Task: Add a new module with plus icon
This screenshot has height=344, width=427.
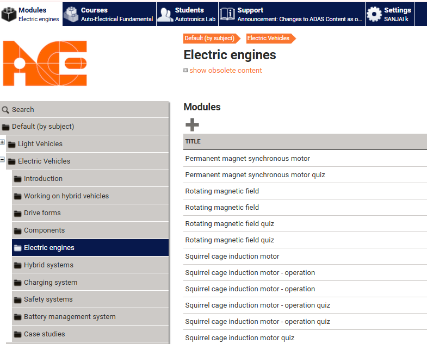Action: [192, 124]
